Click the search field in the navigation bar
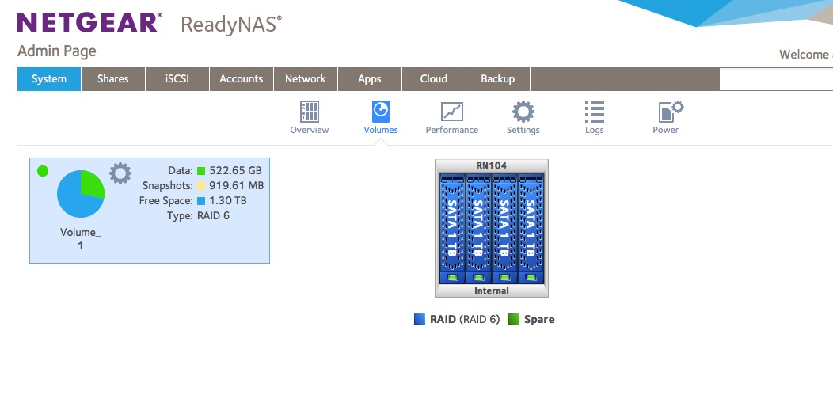Viewport: 833px width, 414px height. point(776,79)
